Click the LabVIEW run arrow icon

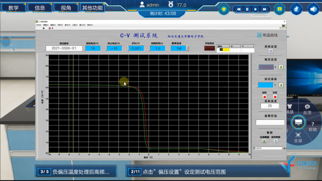click(43, 28)
